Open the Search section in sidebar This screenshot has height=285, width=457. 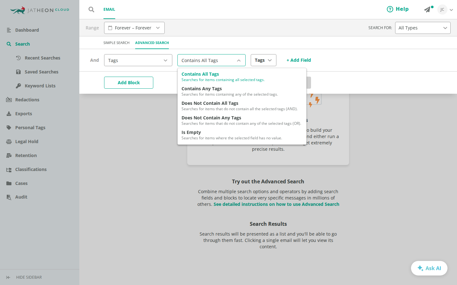pos(23,44)
